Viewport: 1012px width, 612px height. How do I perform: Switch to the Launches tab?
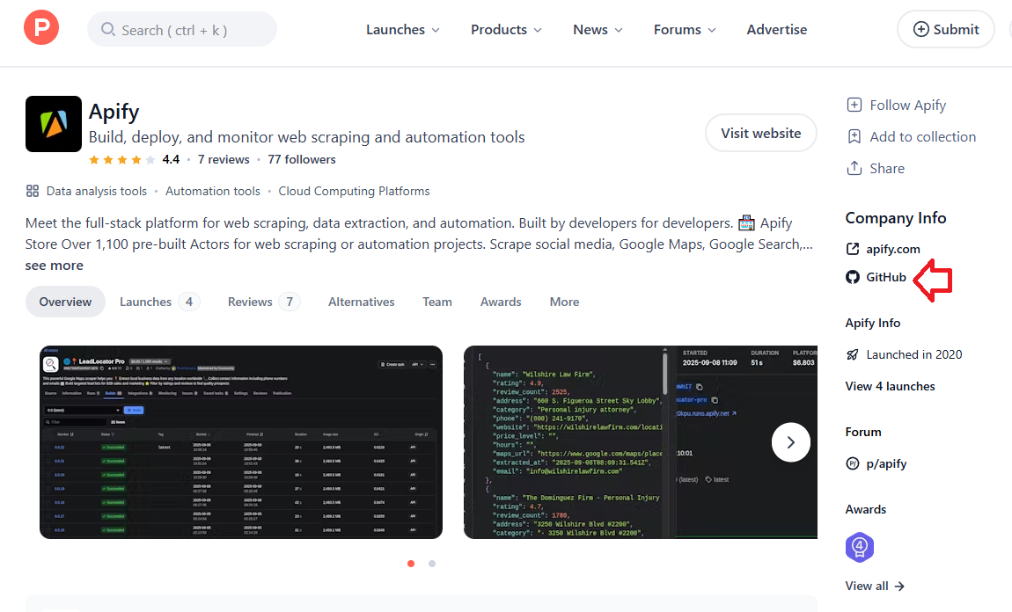160,302
